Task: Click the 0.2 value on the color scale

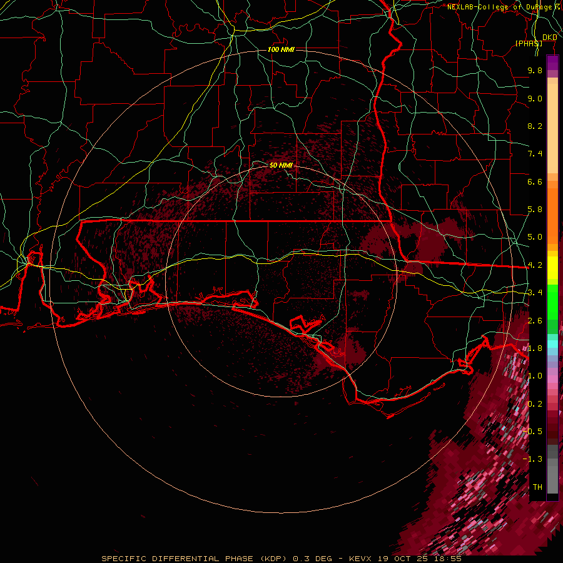Action: 535,404
